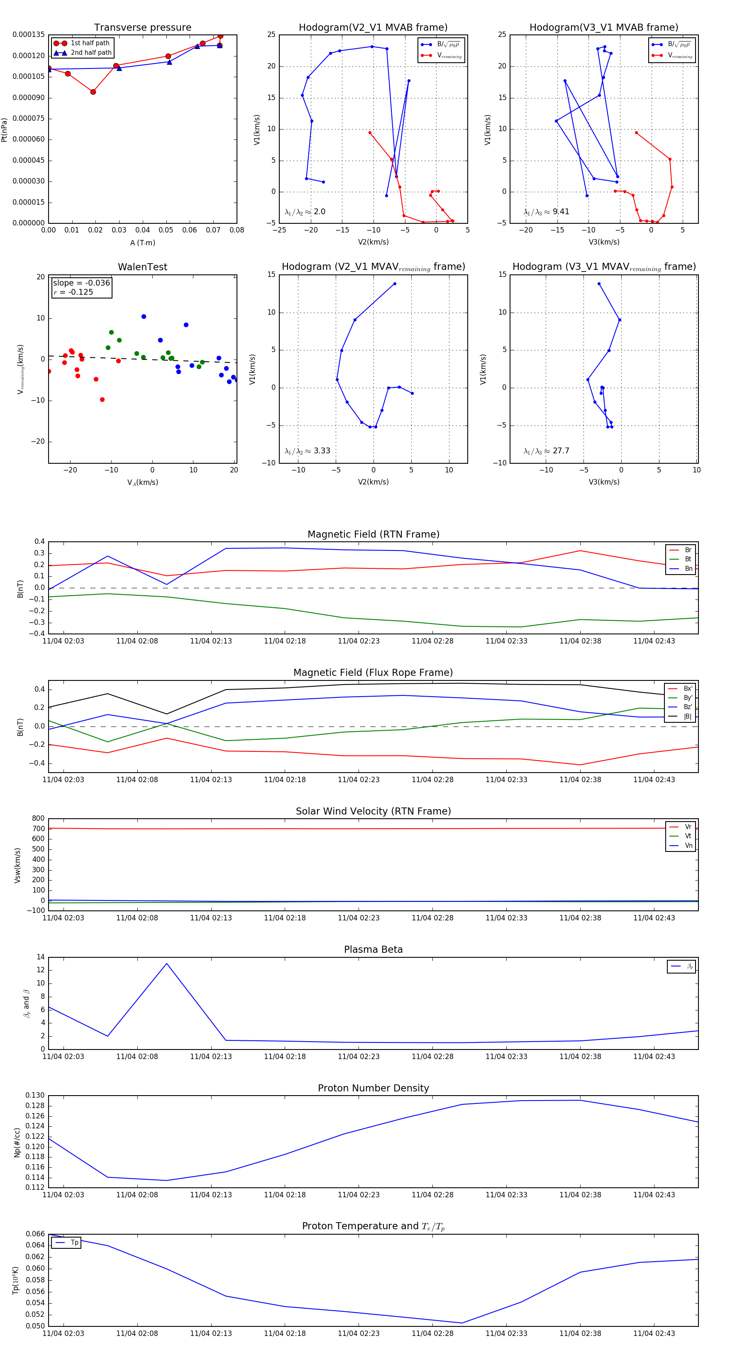Click the 'Transverse pressure' plot title
The image size is (747, 1370).
[142, 28]
